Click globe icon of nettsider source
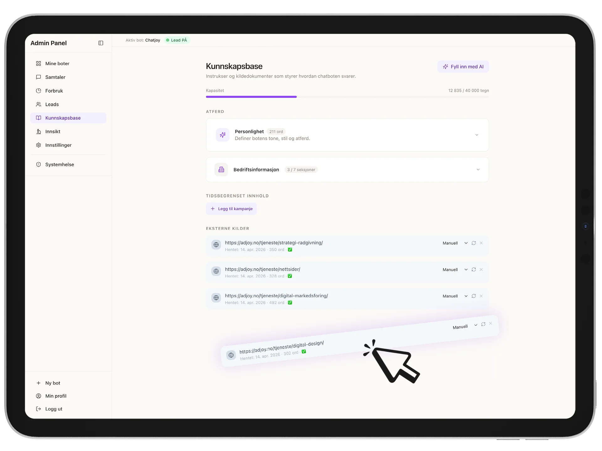The image size is (602, 451). tap(216, 271)
